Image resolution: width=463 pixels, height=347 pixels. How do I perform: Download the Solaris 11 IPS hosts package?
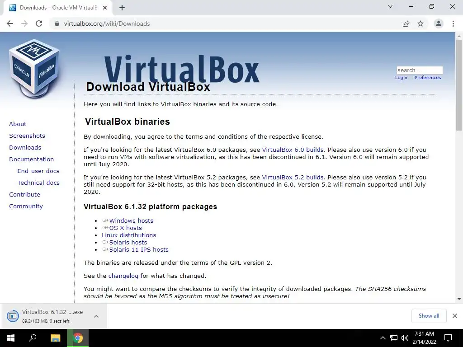[139, 249]
